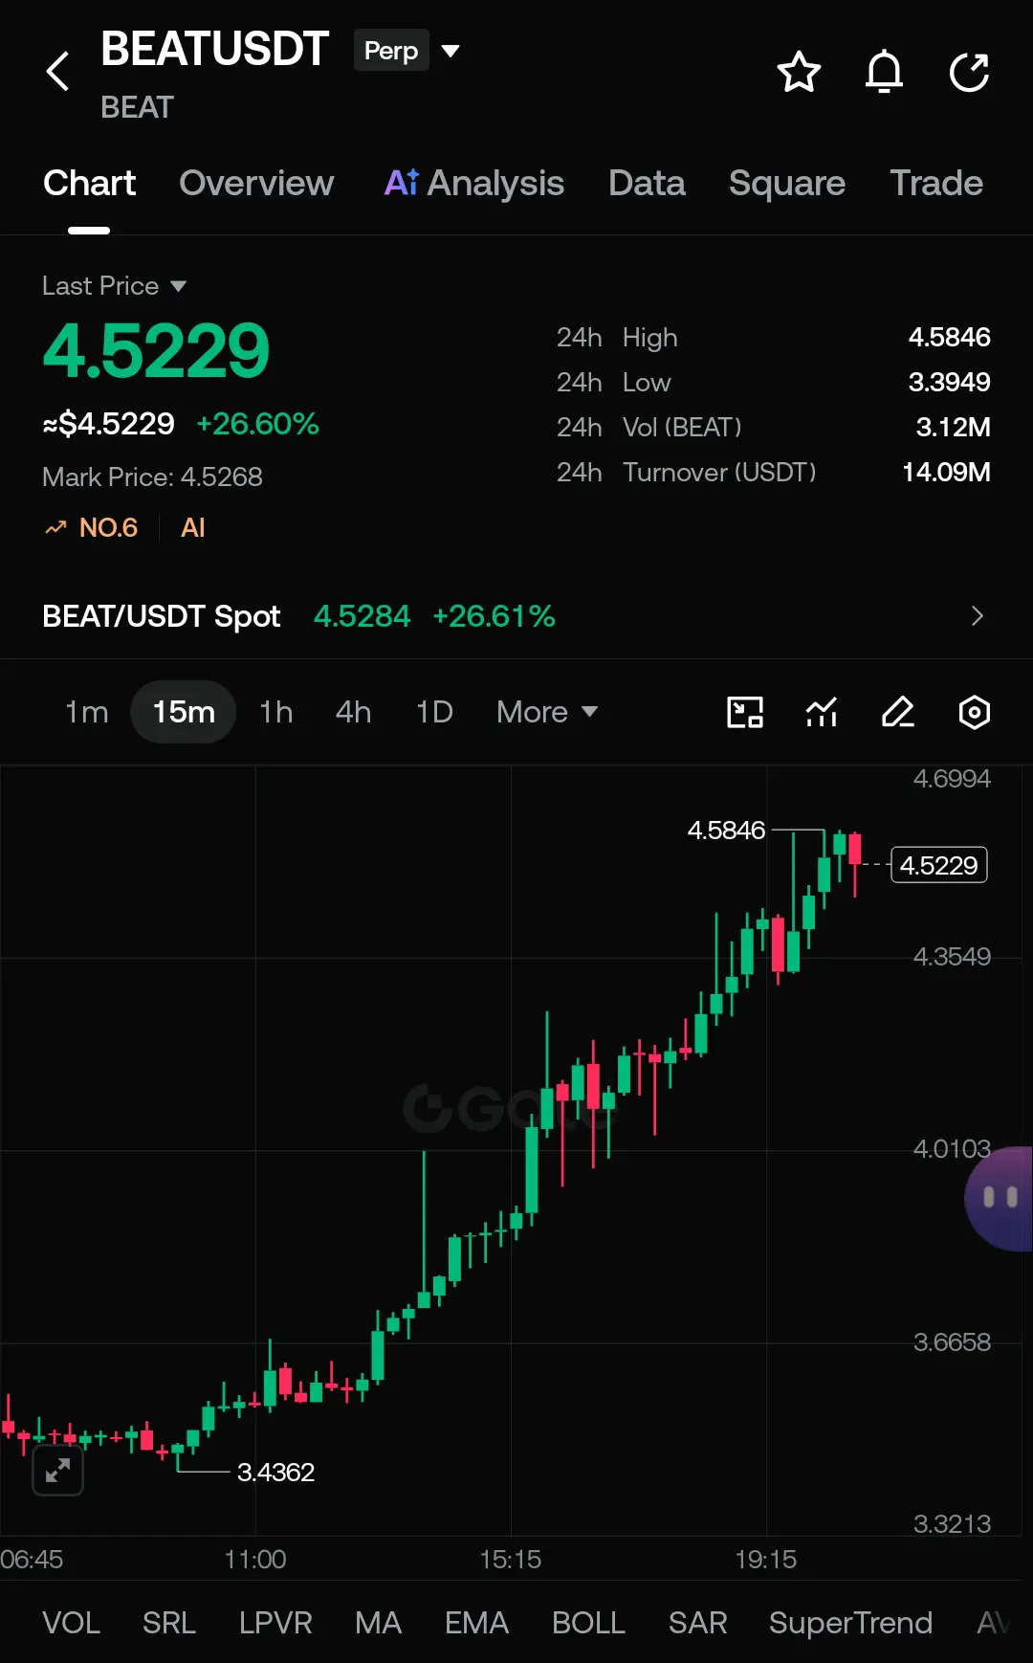Screen dimensions: 1033x1663
Task: Tap the AI category tag
Action: click(x=193, y=527)
